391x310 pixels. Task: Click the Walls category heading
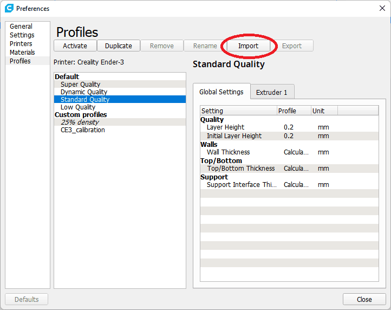click(x=208, y=144)
